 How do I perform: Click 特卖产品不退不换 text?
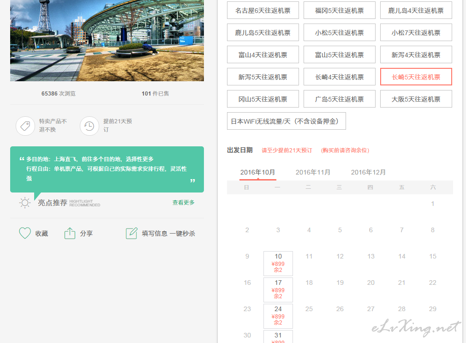(x=53, y=125)
